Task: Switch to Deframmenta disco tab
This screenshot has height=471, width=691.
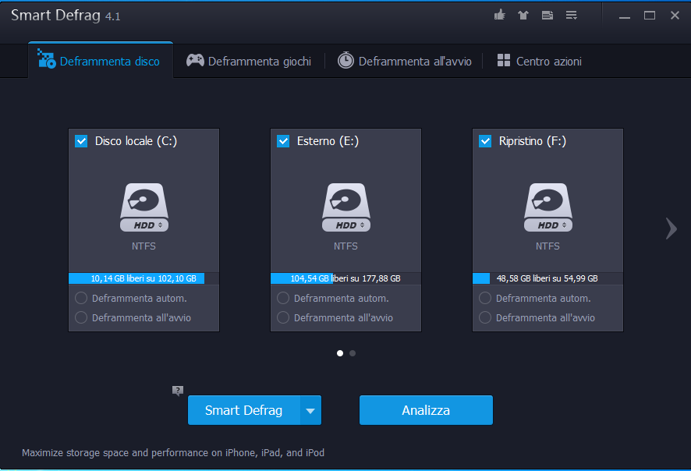Action: [101, 60]
